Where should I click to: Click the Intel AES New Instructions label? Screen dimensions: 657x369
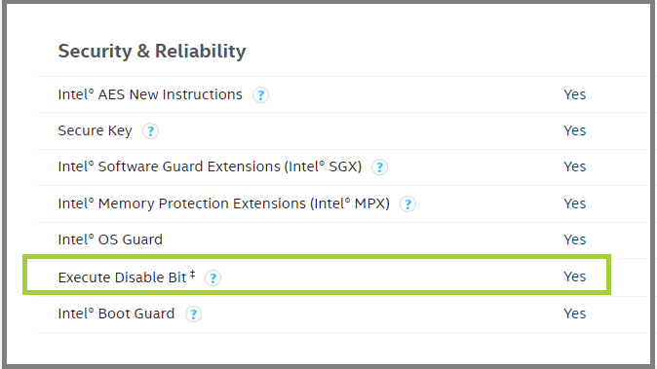pos(150,94)
